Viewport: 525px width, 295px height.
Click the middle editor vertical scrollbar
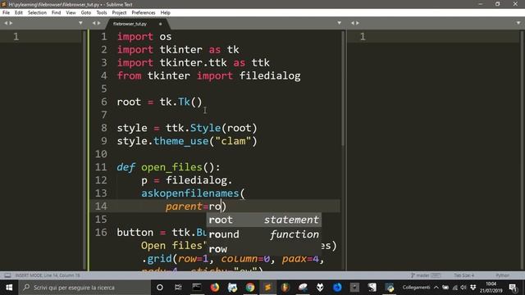(343, 88)
